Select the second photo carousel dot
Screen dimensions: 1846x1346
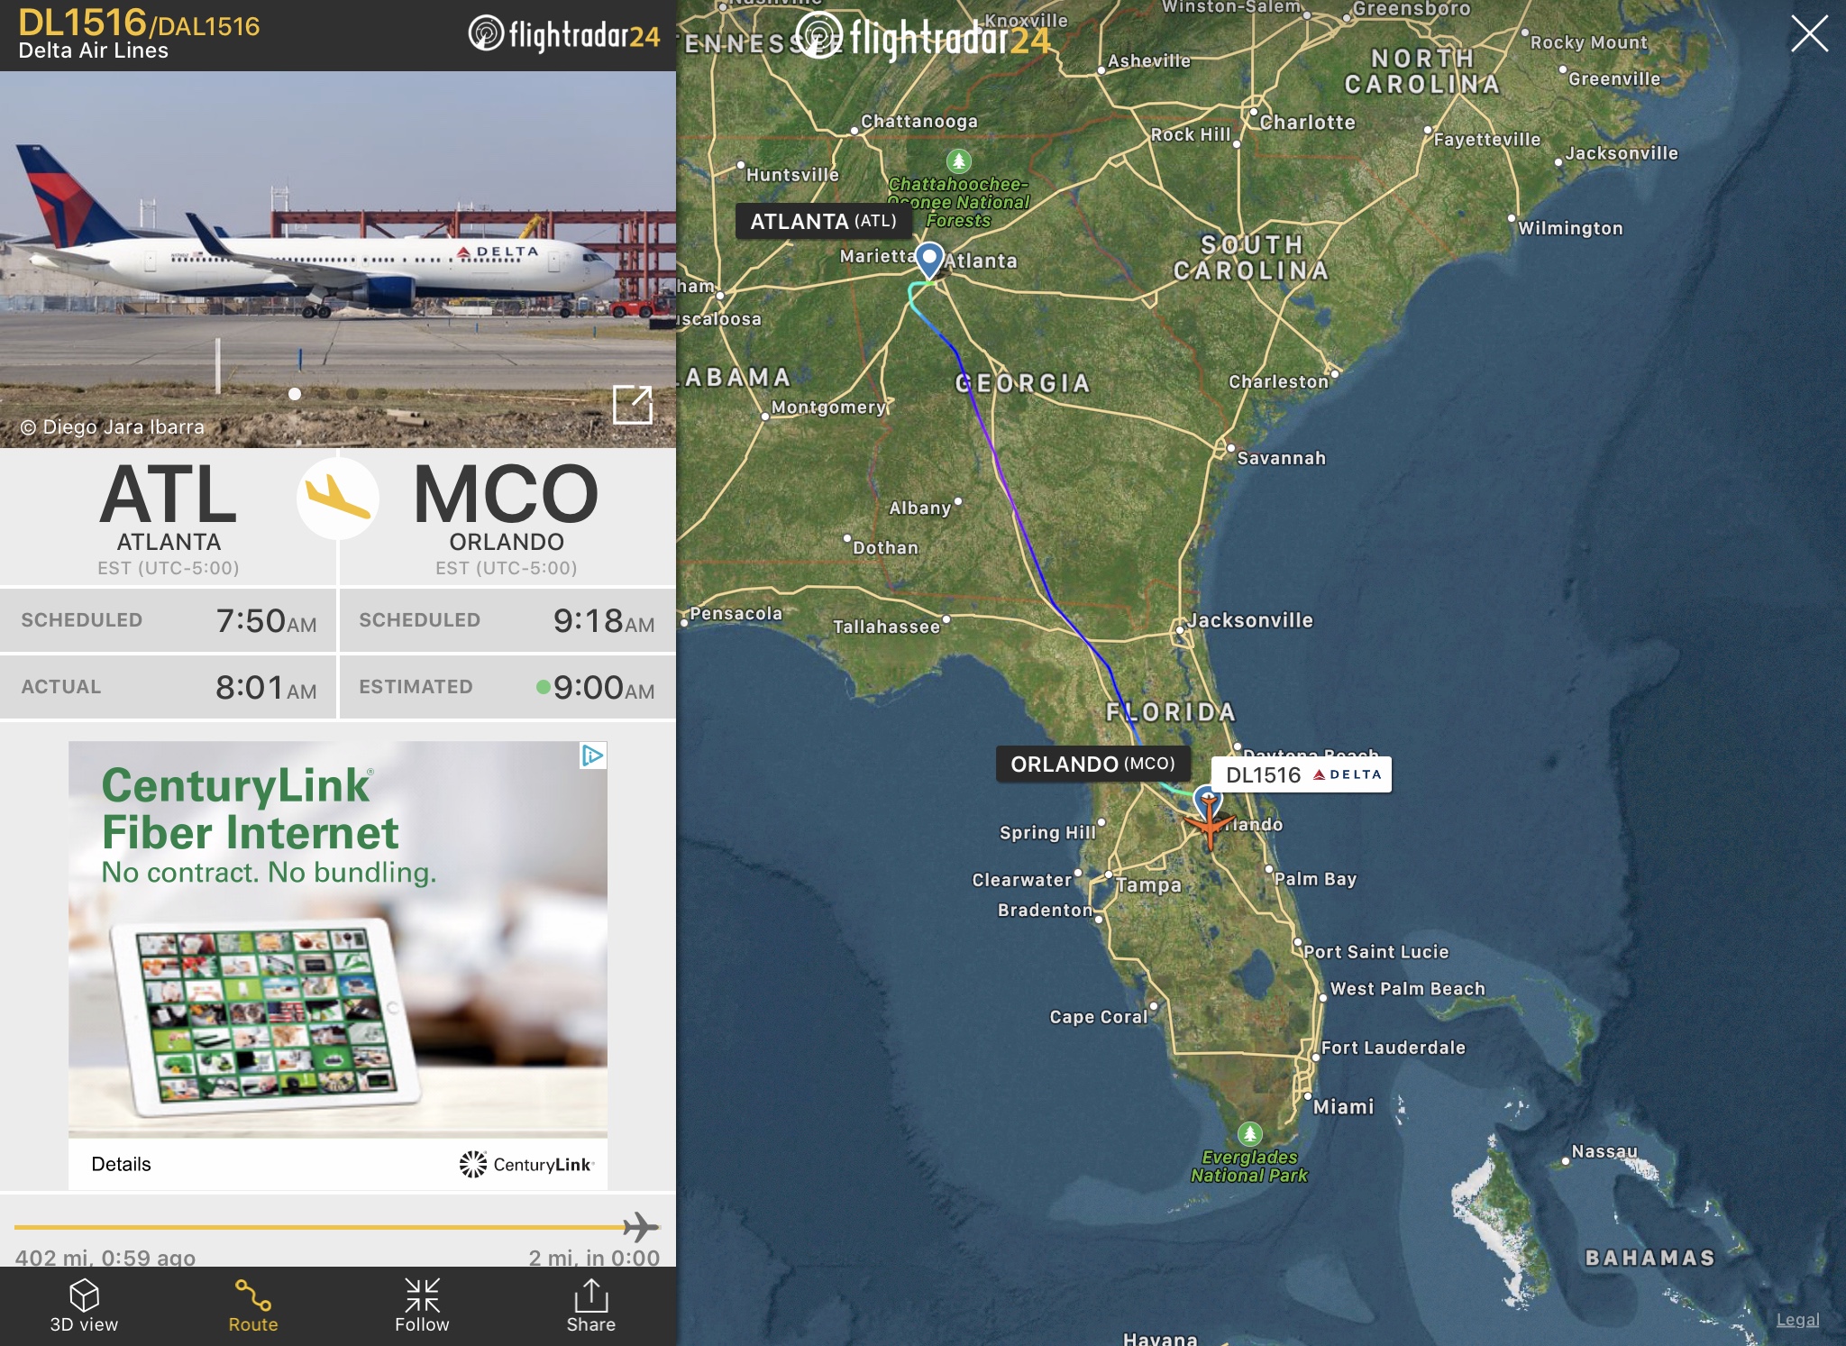point(323,394)
